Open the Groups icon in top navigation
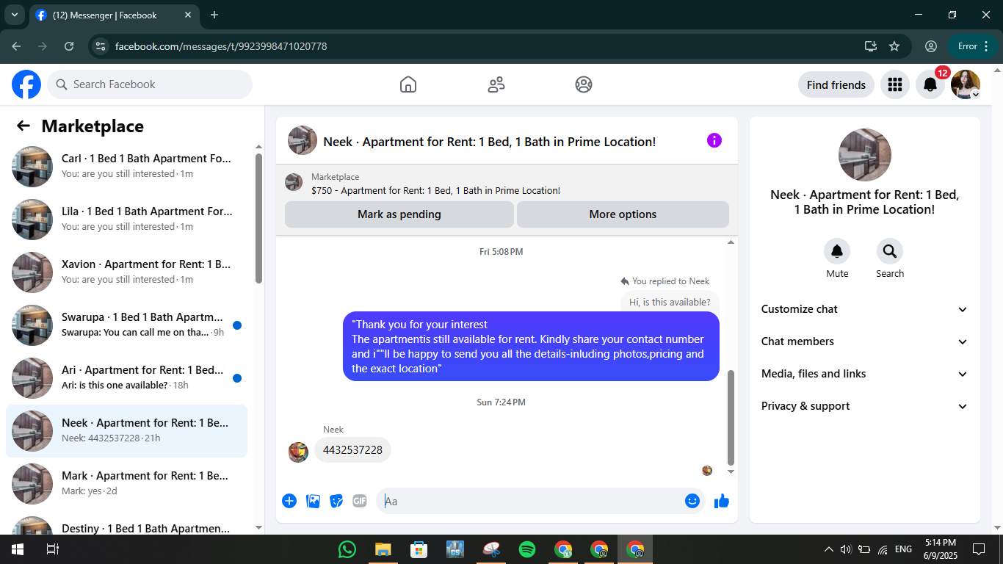Screen dimensions: 1003x564 584,84
